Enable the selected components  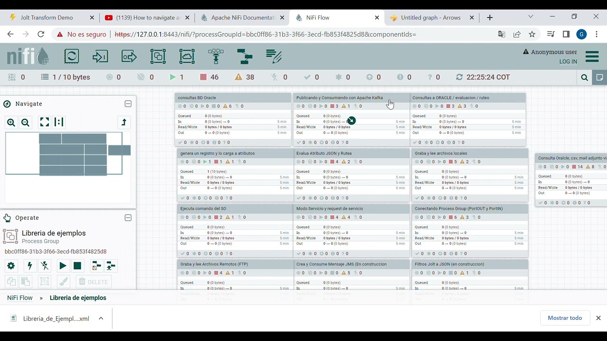[30, 266]
